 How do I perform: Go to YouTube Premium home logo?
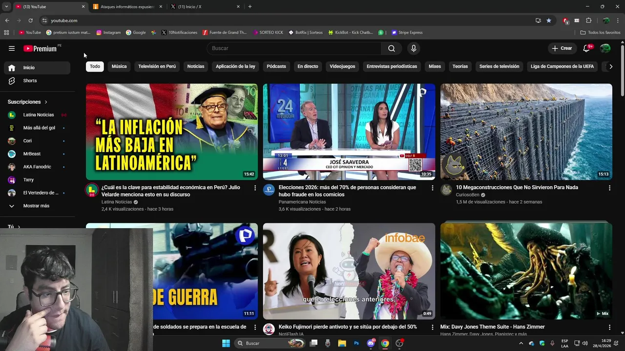pos(40,48)
